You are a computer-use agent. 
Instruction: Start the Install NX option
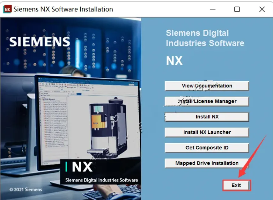point(207,117)
